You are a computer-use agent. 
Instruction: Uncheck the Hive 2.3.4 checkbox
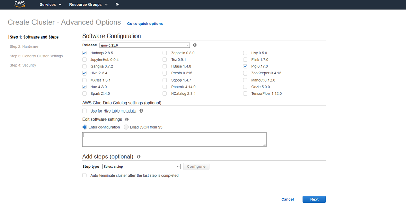point(84,73)
